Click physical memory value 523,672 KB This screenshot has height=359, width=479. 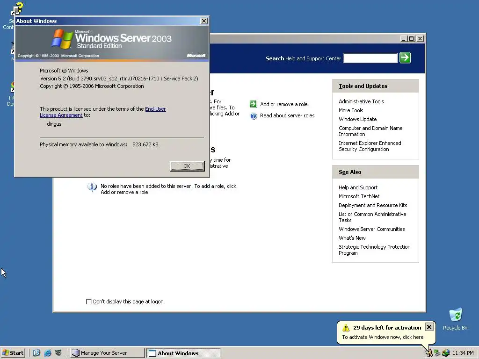(145, 144)
